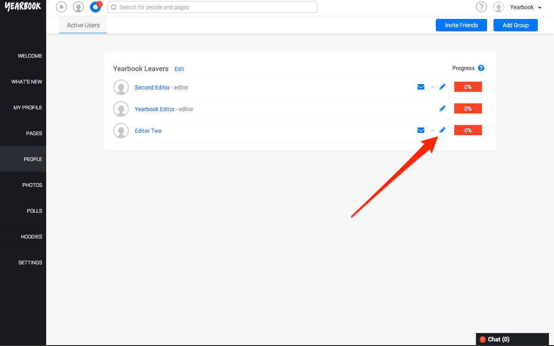Click Yearbook Editor's 0% progress bar
Viewport: 554px width, 346px height.
468,108
